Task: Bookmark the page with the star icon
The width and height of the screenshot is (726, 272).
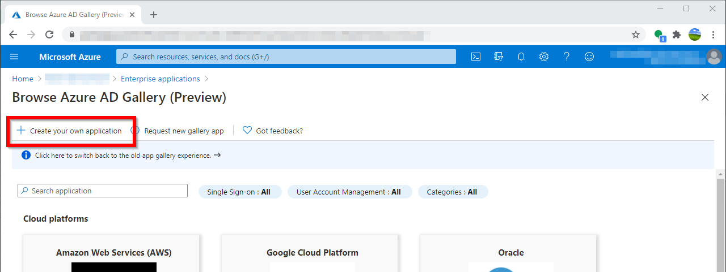Action: 636,34
